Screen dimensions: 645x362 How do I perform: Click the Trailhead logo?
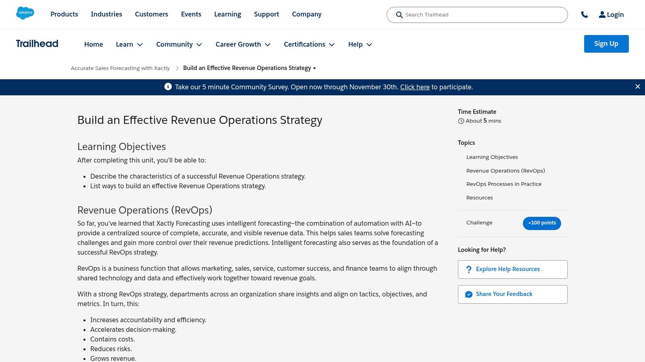(x=37, y=43)
